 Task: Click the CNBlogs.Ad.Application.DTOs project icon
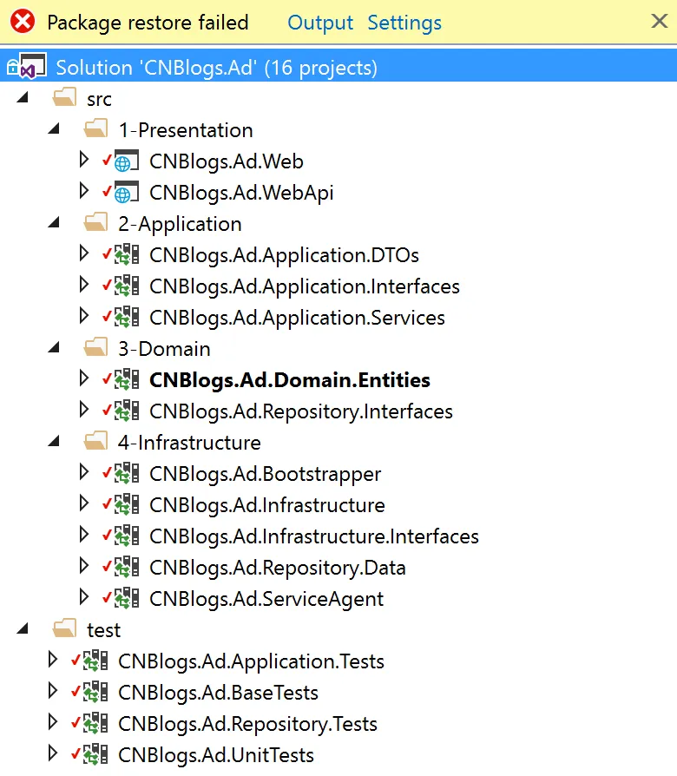(127, 255)
